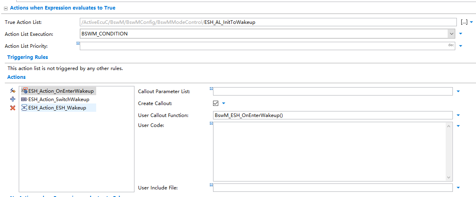476x197 pixels.
Task: Click the 'True Action List:' label
Action: (x=23, y=22)
